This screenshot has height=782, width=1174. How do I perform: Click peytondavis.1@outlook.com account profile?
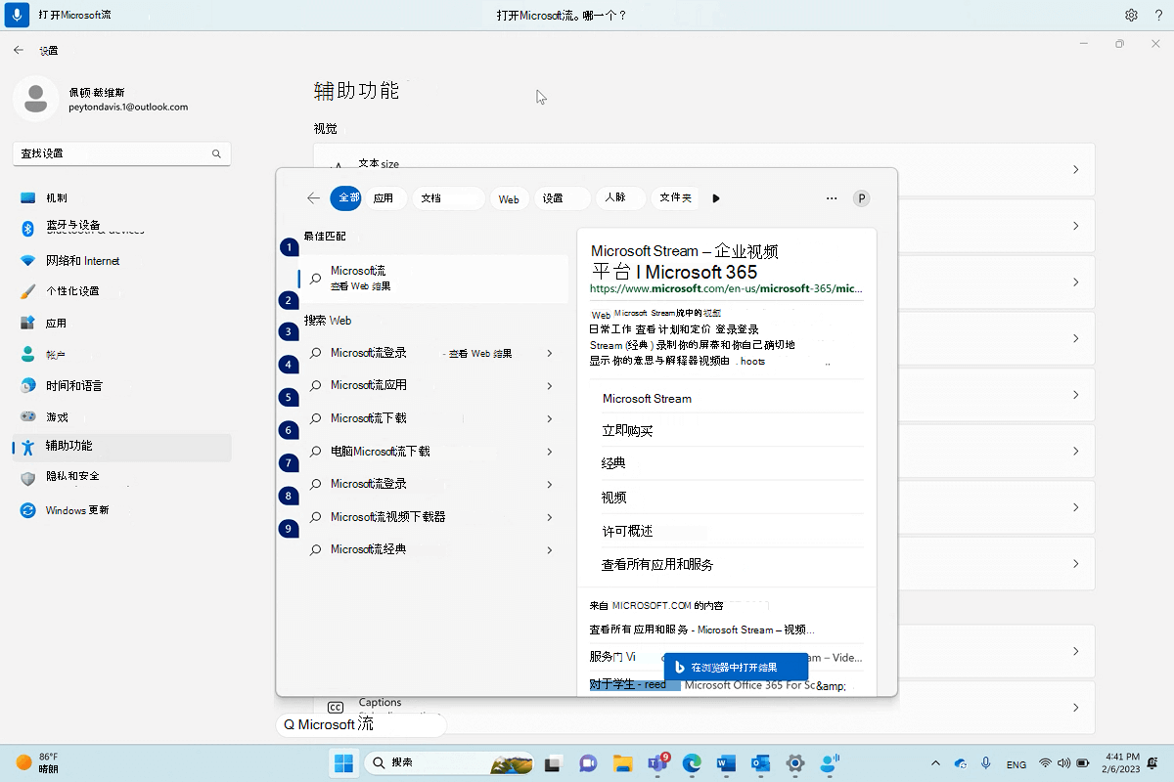pyautogui.click(x=103, y=99)
